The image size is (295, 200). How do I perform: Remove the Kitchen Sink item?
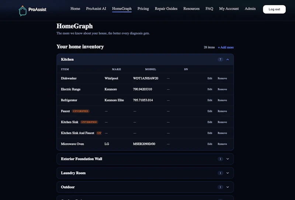pyautogui.click(x=222, y=122)
